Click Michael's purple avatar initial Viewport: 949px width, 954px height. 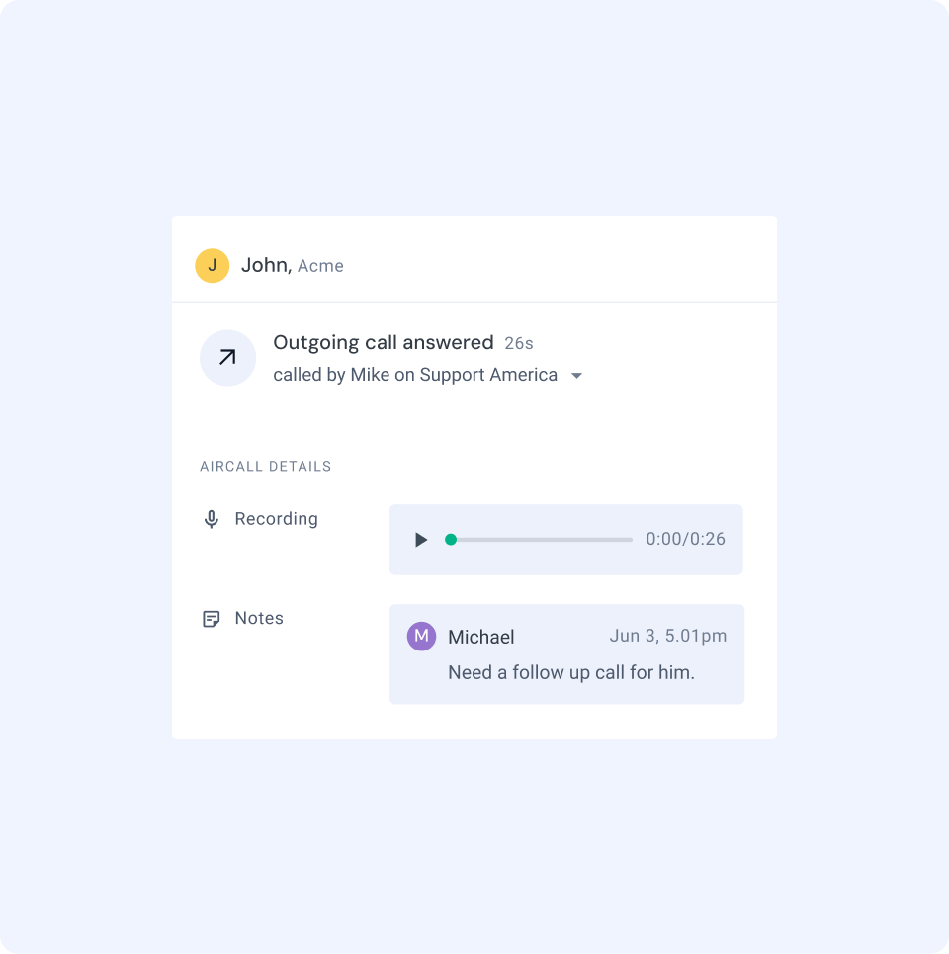421,636
